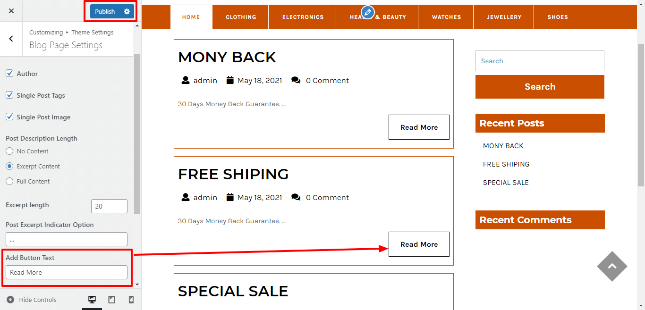This screenshot has width=645, height=310.
Task: Click the blue edit pencil shortcut icon
Action: (x=367, y=12)
